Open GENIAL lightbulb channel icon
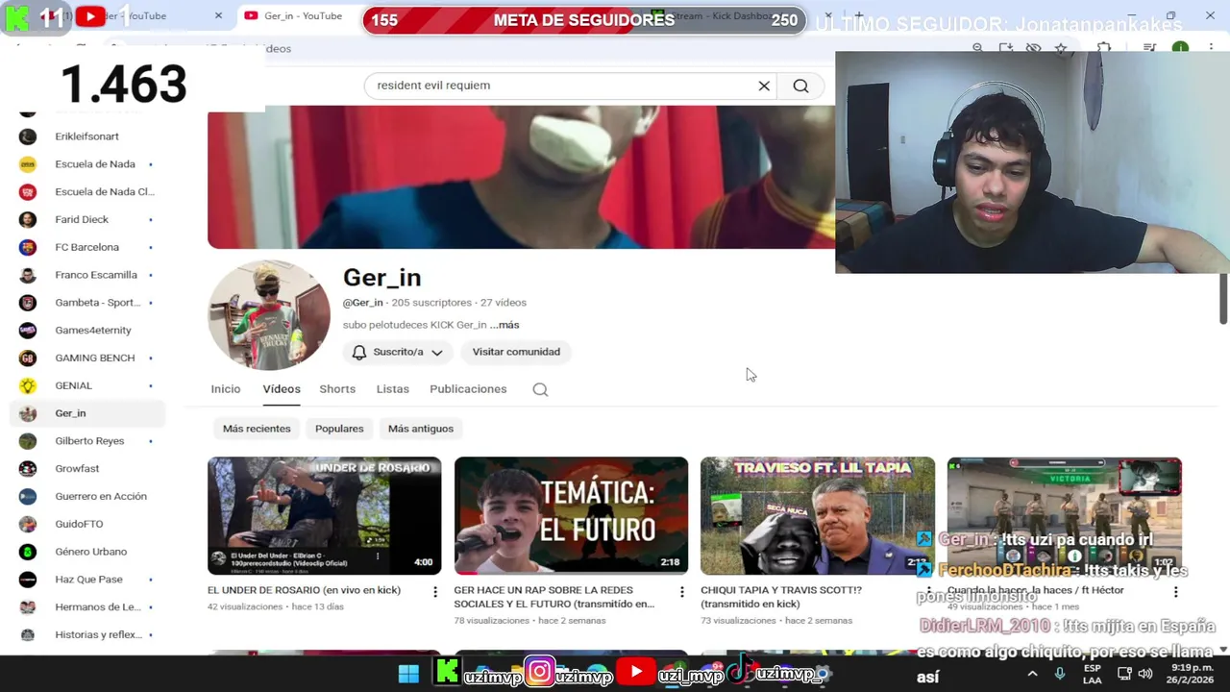This screenshot has height=692, width=1230. [28, 385]
